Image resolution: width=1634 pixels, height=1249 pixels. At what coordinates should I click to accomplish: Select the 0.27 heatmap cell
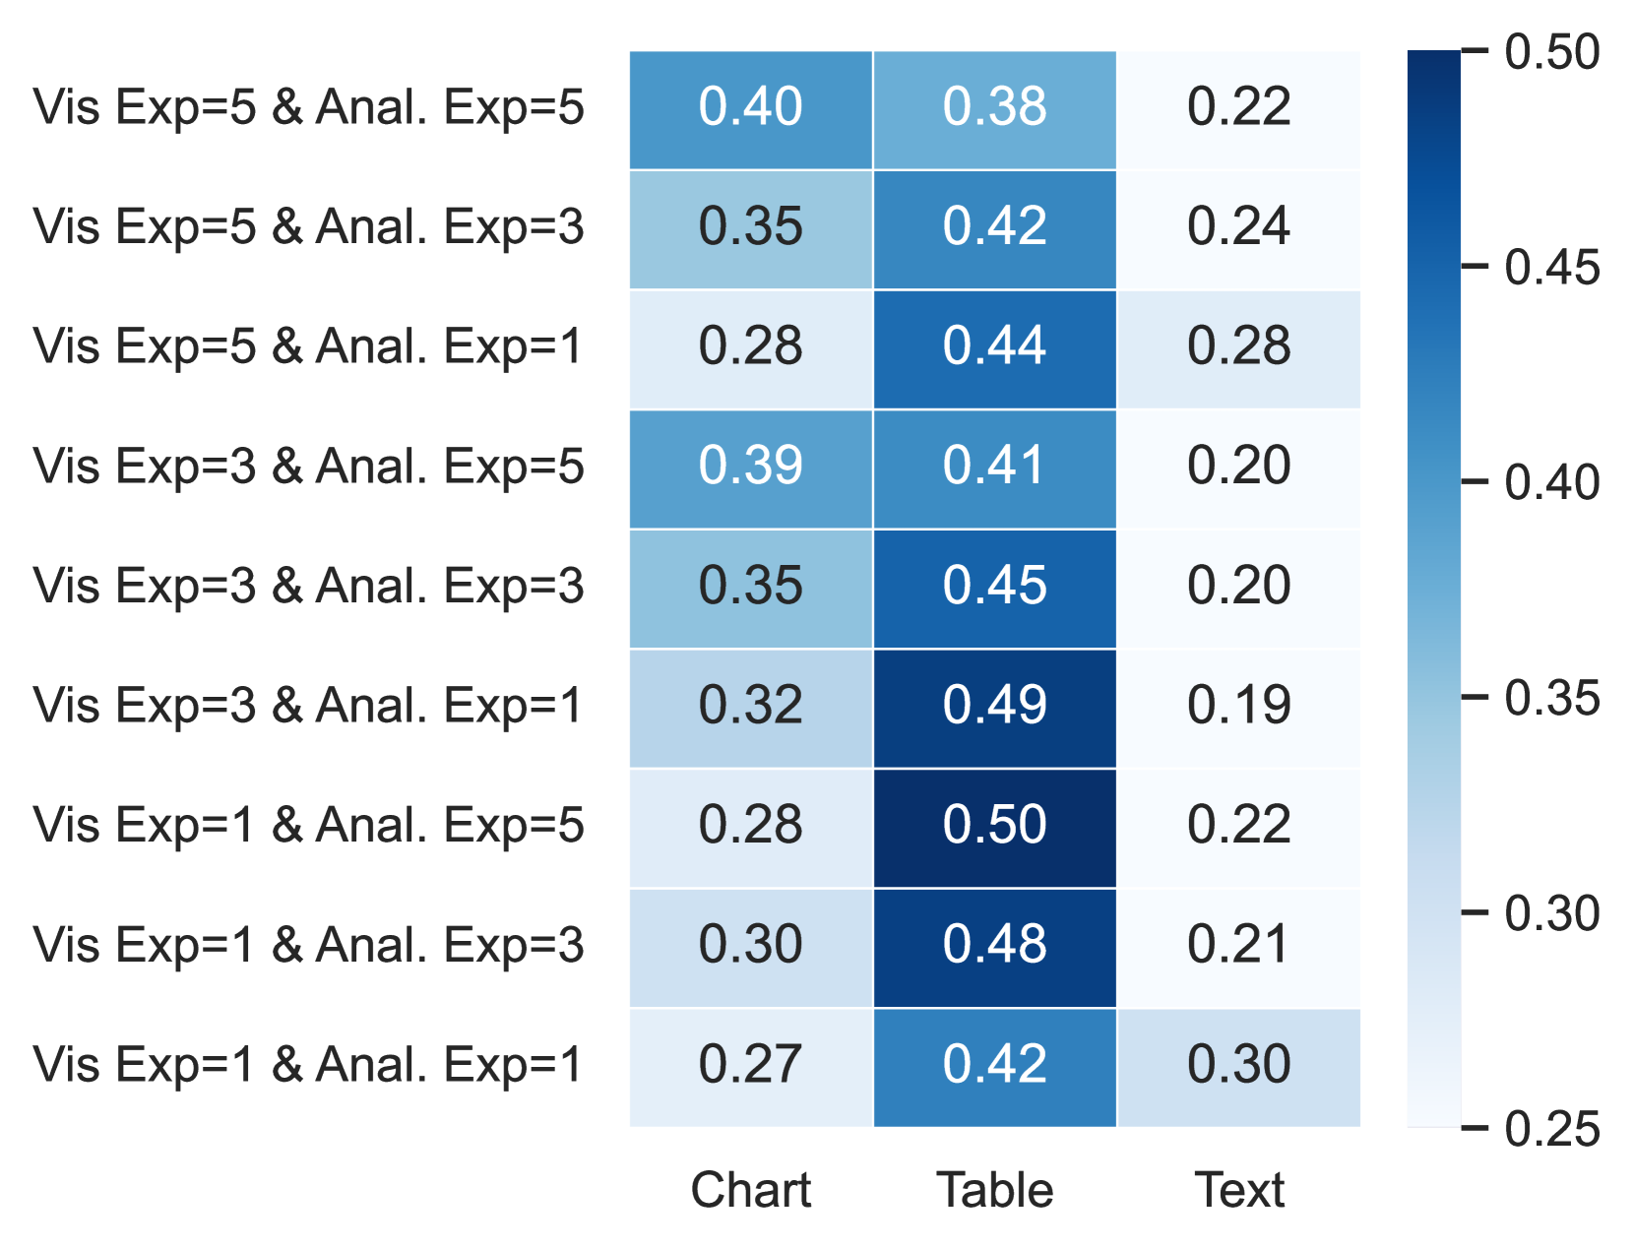[x=750, y=1064]
